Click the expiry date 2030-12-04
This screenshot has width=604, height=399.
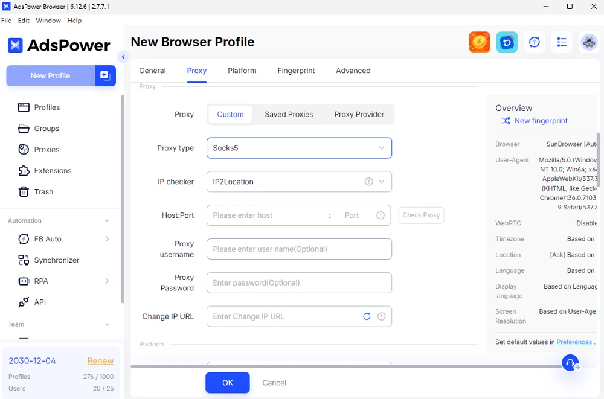[32, 361]
